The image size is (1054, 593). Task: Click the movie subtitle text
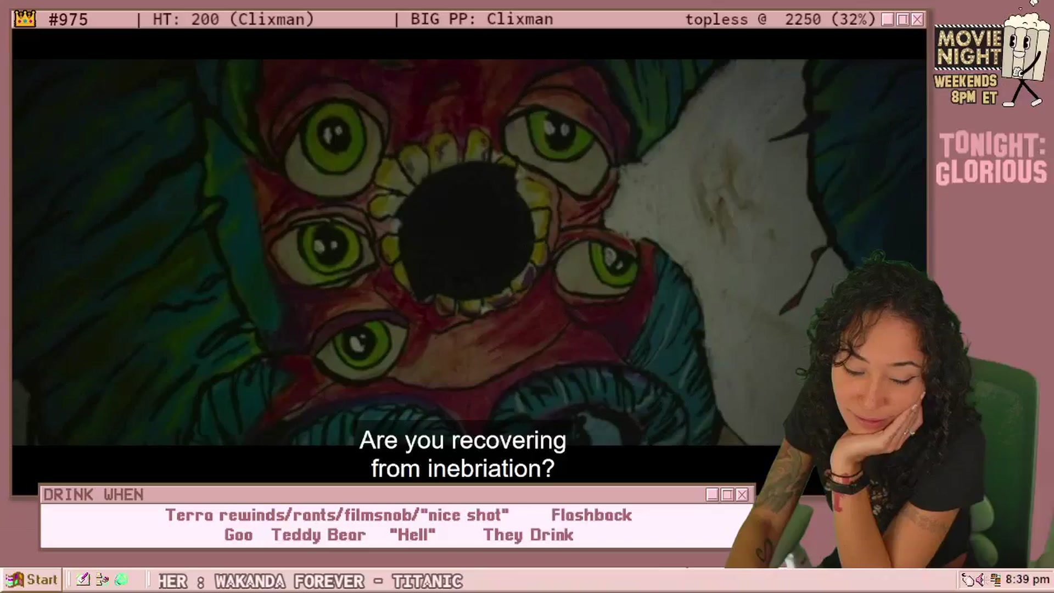[x=463, y=455]
